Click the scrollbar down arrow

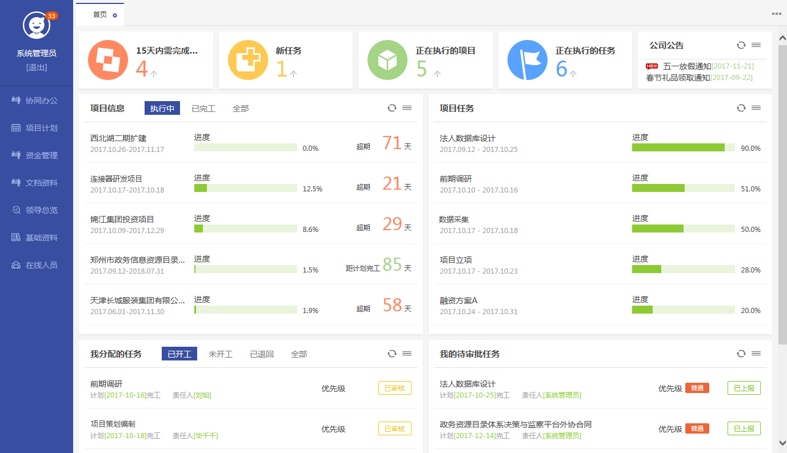pos(782,442)
